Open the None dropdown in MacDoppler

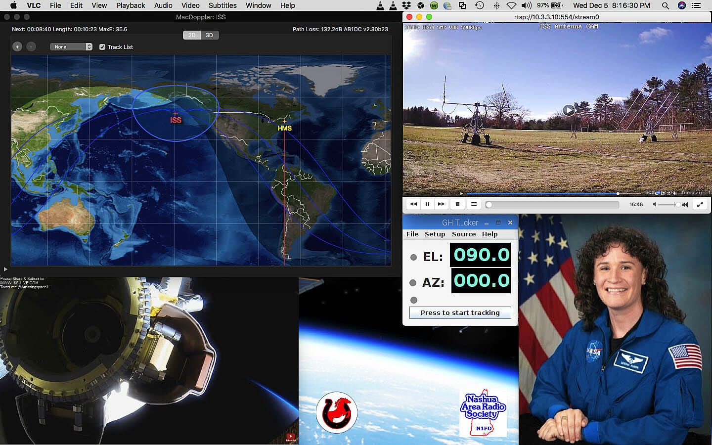pos(71,46)
